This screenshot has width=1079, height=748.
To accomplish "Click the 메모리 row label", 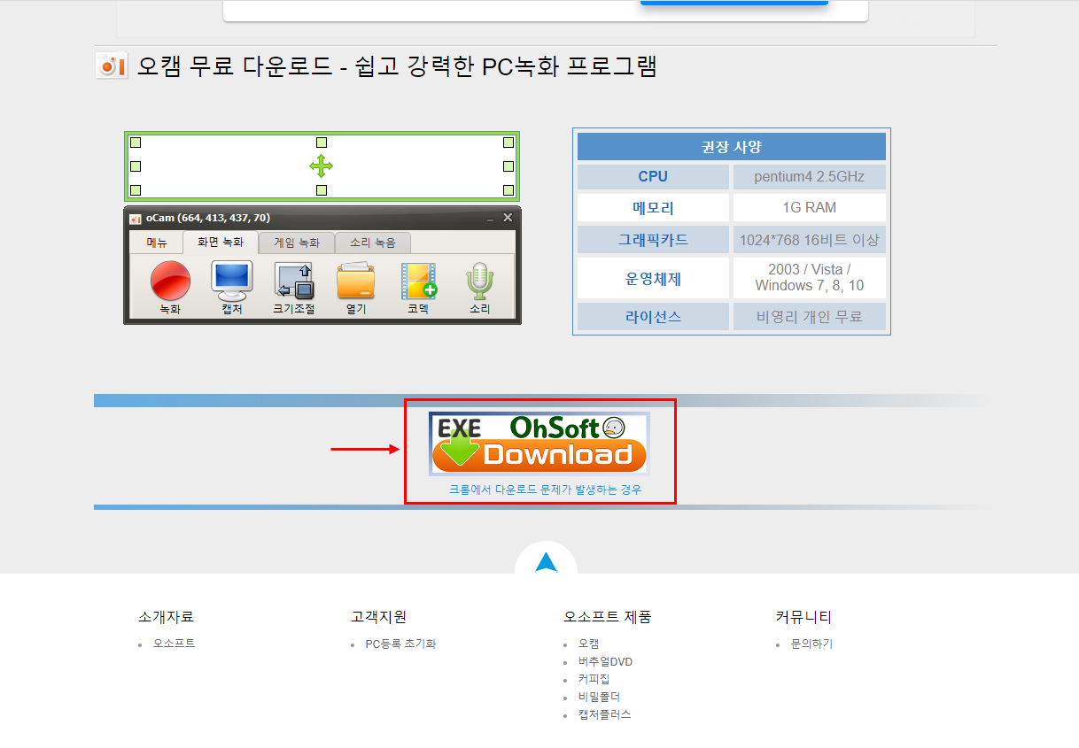I will click(653, 208).
